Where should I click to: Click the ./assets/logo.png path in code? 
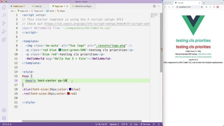click(x=111, y=45)
